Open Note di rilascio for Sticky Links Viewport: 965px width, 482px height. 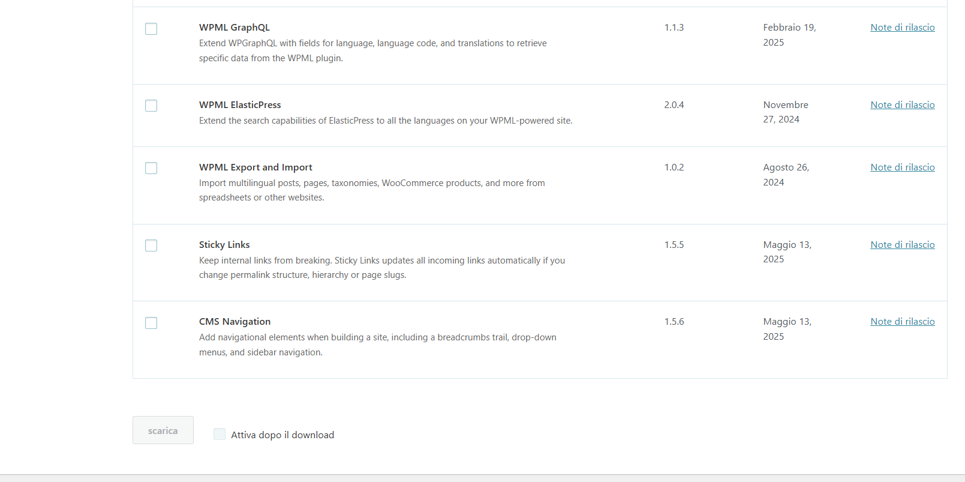click(x=903, y=245)
